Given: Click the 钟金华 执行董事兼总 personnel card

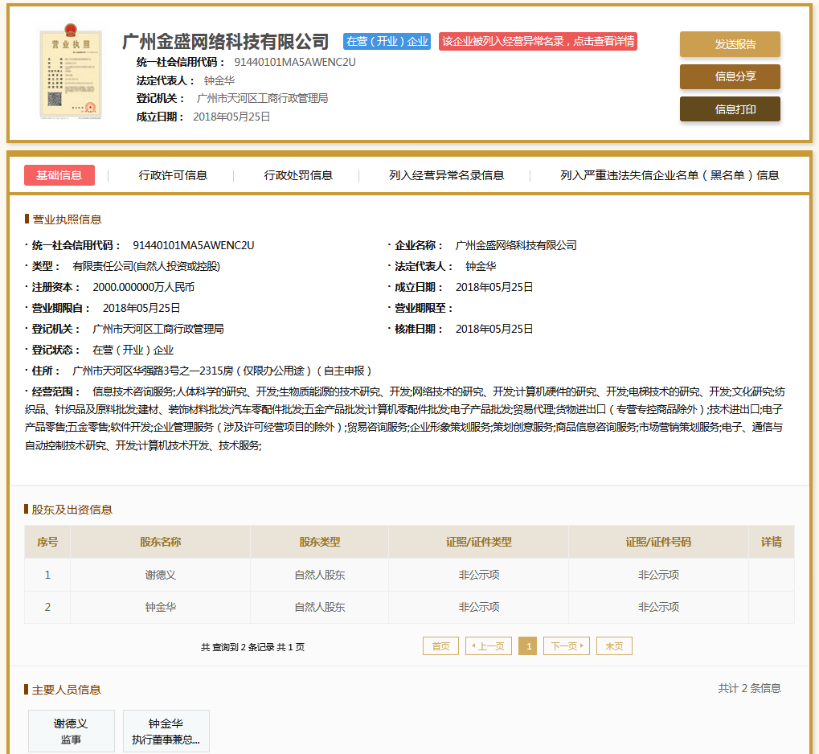Looking at the screenshot, I should (x=166, y=731).
